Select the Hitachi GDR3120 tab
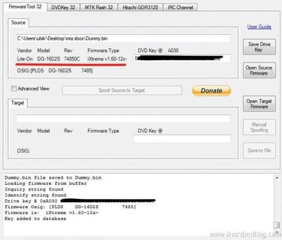Screen dimensions: 282x240 click(140, 7)
